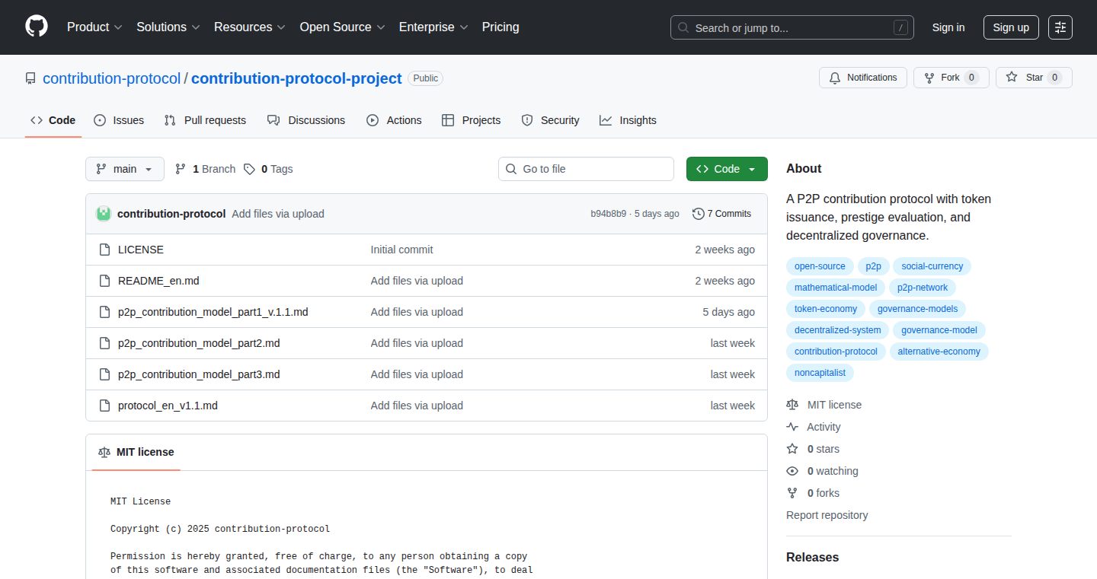Open the protocol_en_v1.1.md file name
Image resolution: width=1097 pixels, height=579 pixels.
point(168,406)
